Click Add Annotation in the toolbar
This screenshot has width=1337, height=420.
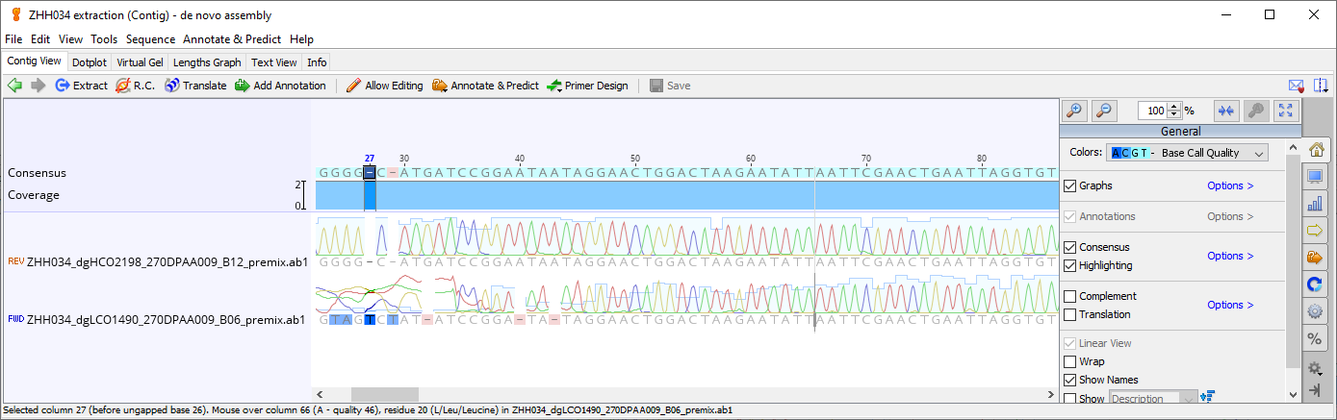[x=281, y=86]
